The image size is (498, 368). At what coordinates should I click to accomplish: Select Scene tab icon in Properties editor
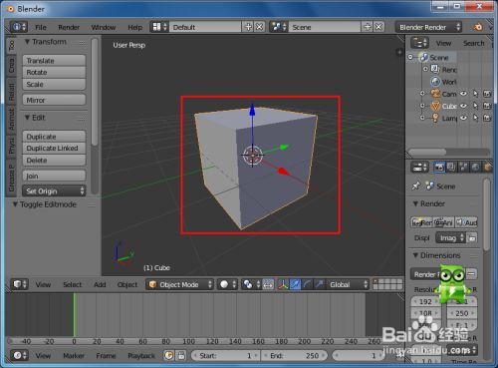[x=463, y=168]
